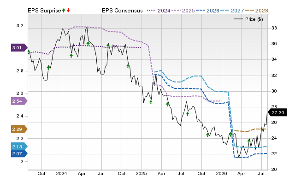Click the 32 label on the right price axis

point(274,76)
